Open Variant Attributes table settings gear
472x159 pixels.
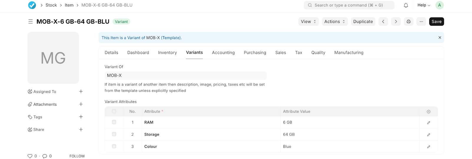click(429, 112)
